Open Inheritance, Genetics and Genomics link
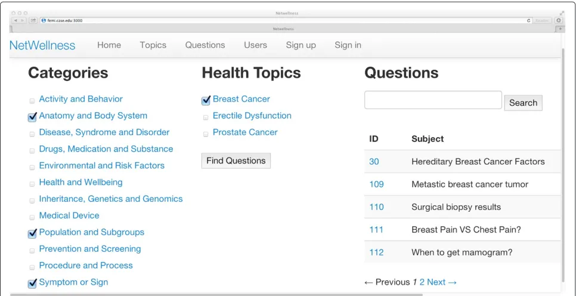Image resolution: width=576 pixels, height=296 pixels. point(110,199)
